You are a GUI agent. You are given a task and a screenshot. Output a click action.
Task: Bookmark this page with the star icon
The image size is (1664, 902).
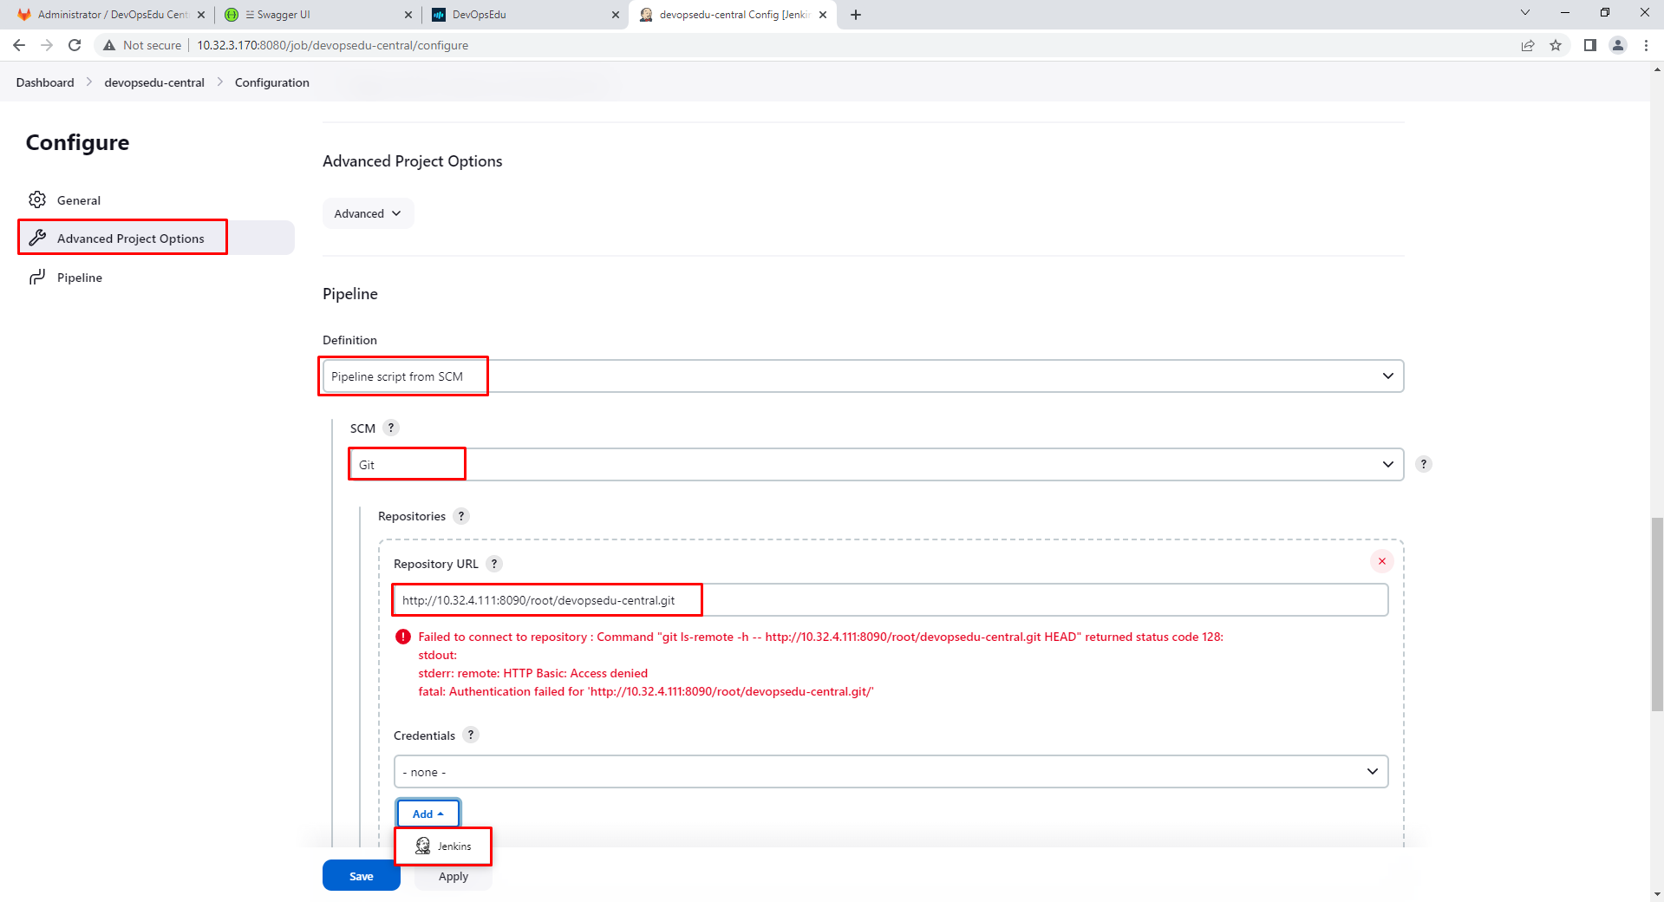pyautogui.click(x=1556, y=45)
